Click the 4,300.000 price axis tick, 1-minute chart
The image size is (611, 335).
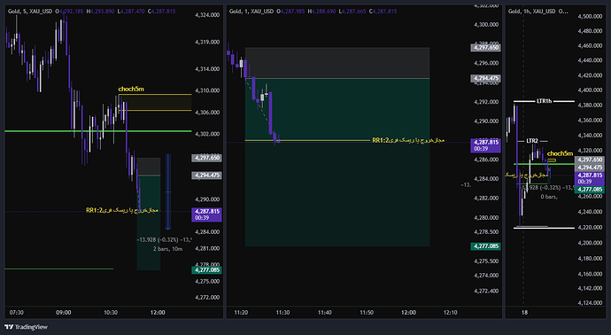click(486, 25)
